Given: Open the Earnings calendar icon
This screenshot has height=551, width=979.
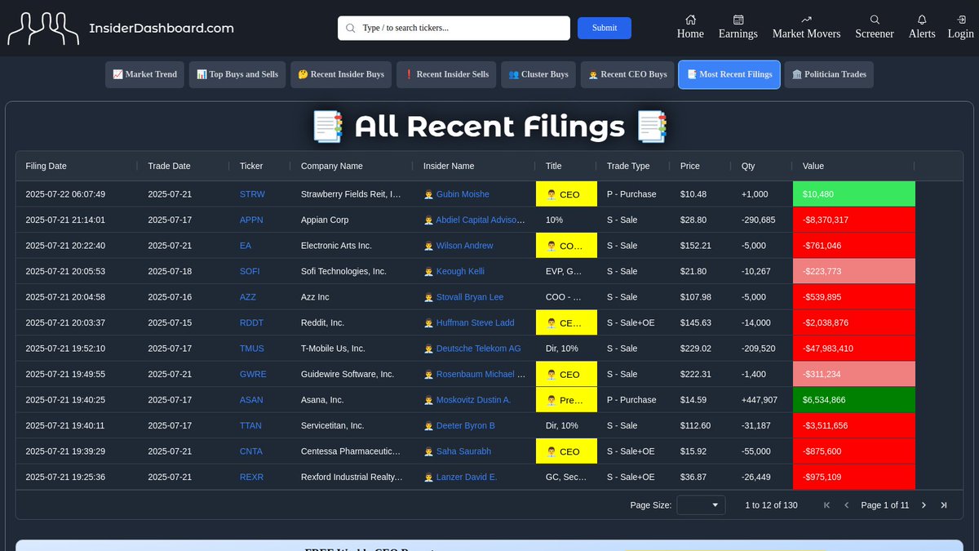Looking at the screenshot, I should click(x=738, y=20).
